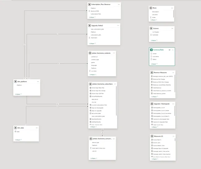Image resolution: width=201 pixels, height=169 pixels.
Task: Open more options on dim_platform table
Action: 38,82
